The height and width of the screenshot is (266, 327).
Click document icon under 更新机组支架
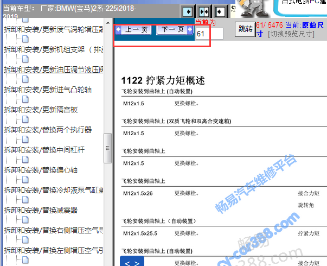[25, 59]
